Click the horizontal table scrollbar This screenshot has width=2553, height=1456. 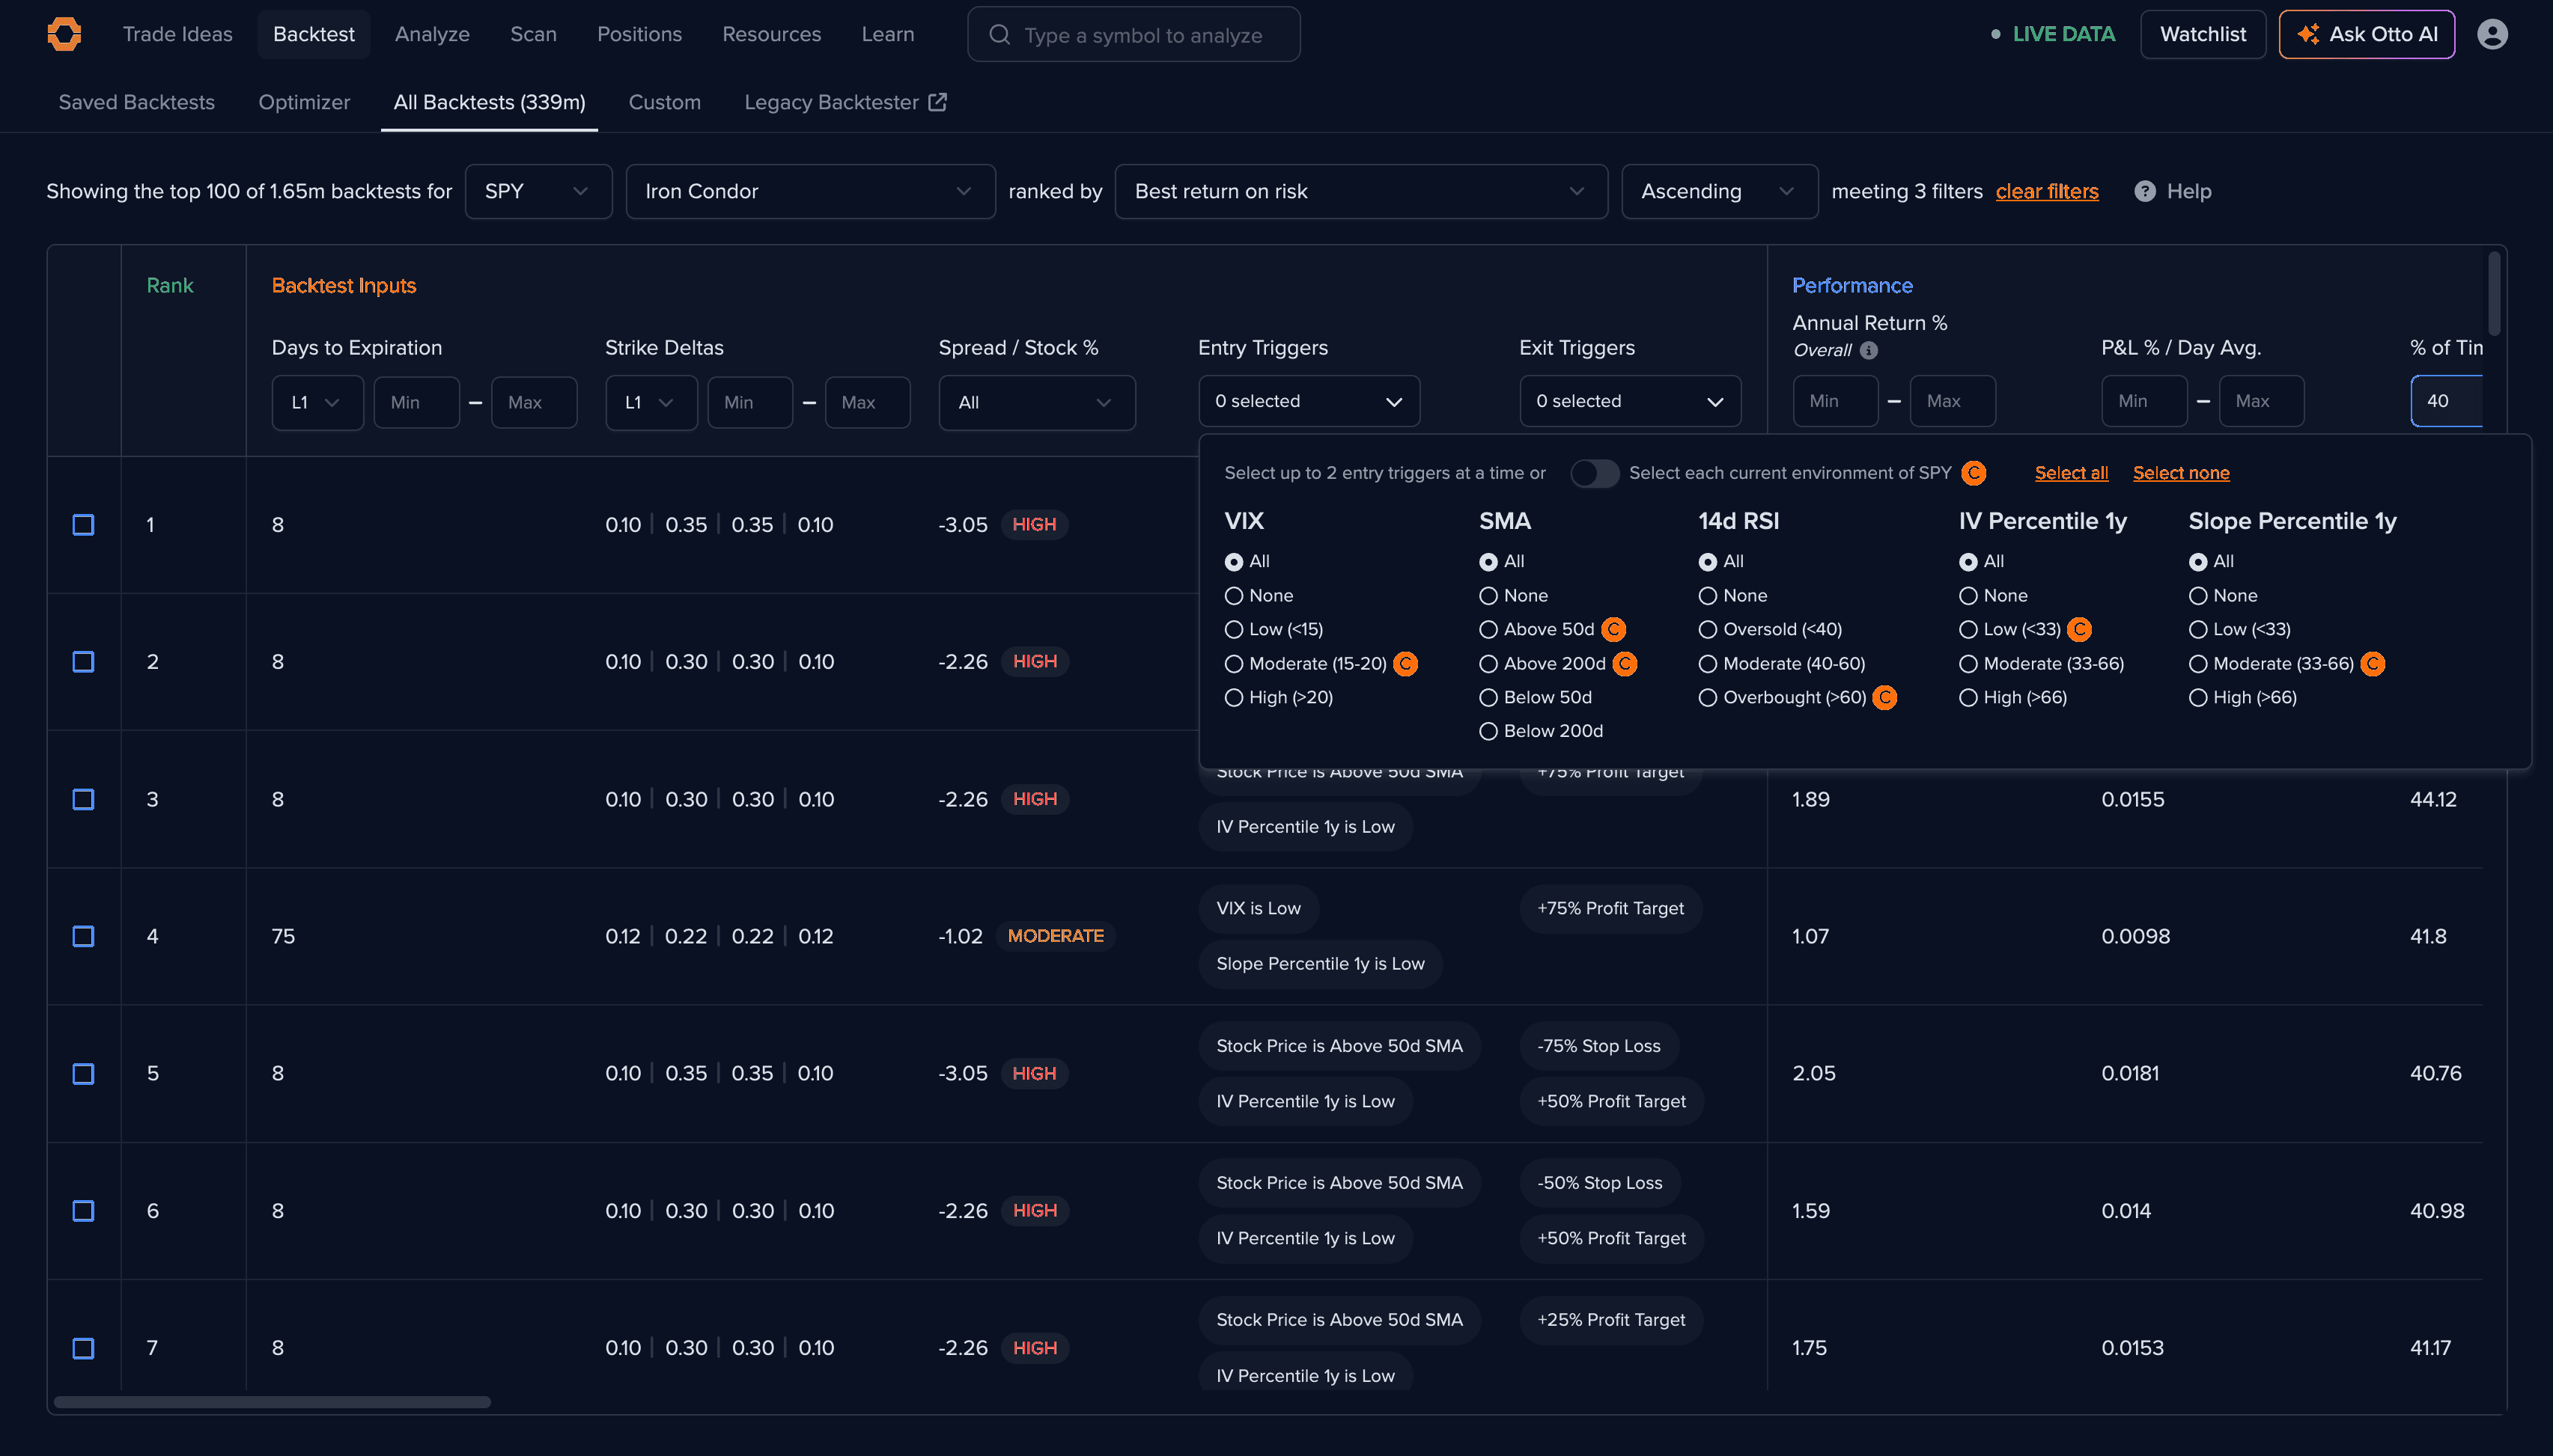tap(272, 1402)
